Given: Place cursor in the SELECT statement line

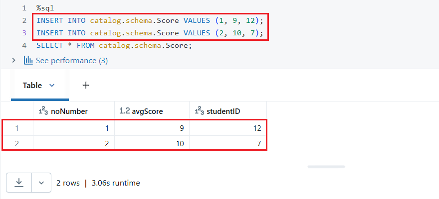Looking at the screenshot, I should tap(114, 45).
